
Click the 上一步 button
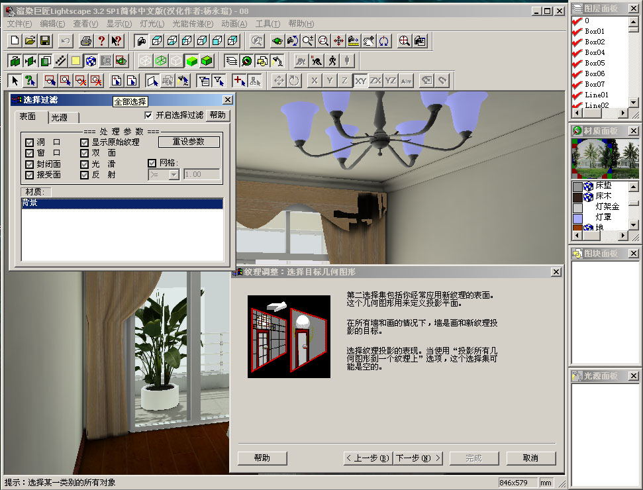[x=368, y=458]
